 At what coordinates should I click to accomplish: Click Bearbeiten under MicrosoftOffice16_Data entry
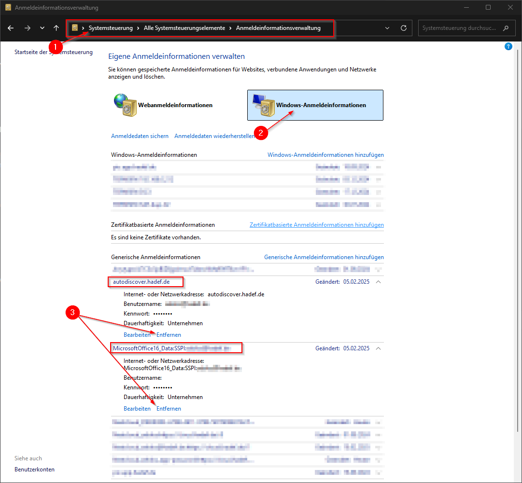(x=137, y=409)
